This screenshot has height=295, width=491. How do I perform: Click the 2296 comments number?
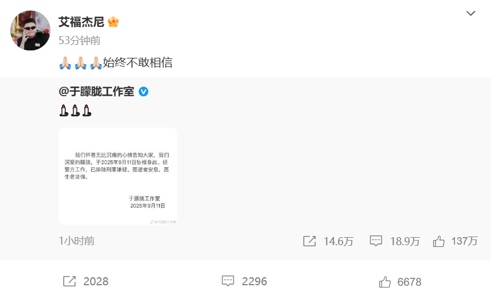coord(254,281)
